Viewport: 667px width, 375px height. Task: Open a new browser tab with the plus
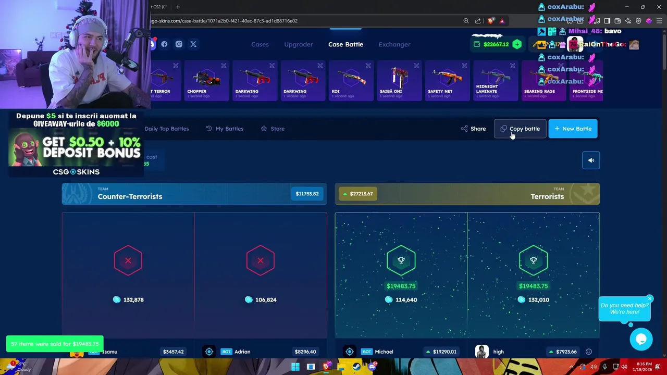(178, 7)
